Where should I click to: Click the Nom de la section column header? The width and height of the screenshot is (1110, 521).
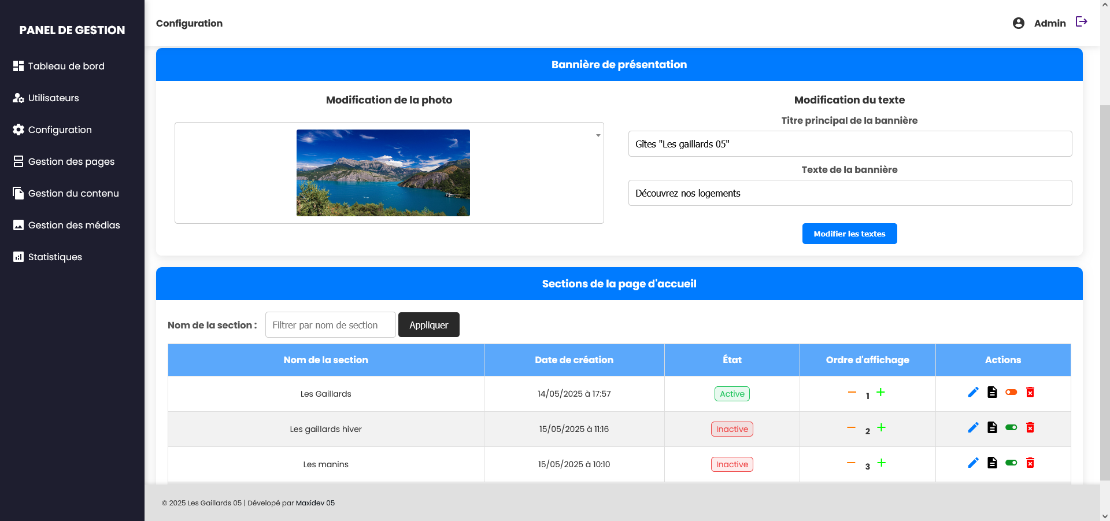click(x=326, y=360)
